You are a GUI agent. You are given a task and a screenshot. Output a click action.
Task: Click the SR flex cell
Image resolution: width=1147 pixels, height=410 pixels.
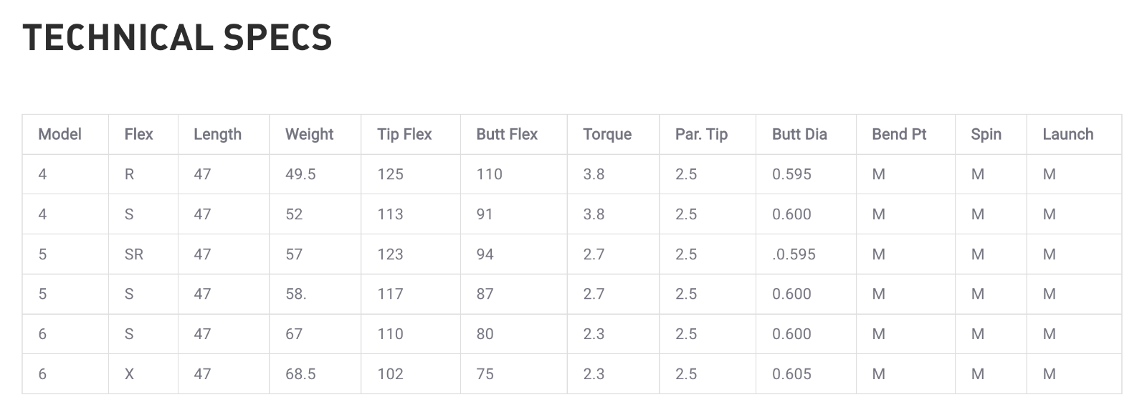133,254
